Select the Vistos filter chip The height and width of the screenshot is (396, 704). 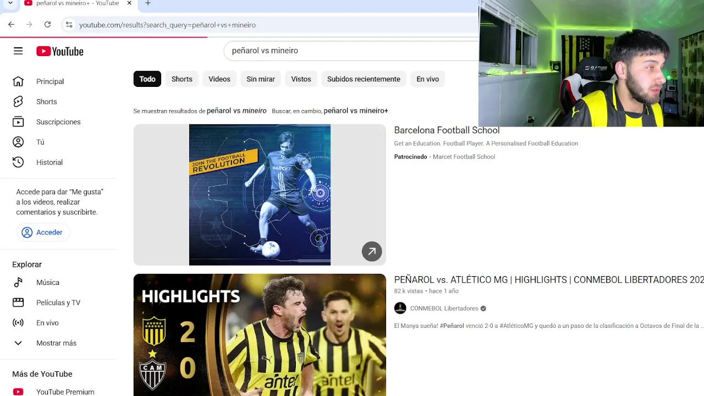[x=301, y=79]
